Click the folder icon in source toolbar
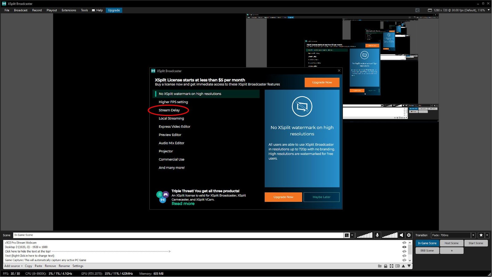 [380, 266]
